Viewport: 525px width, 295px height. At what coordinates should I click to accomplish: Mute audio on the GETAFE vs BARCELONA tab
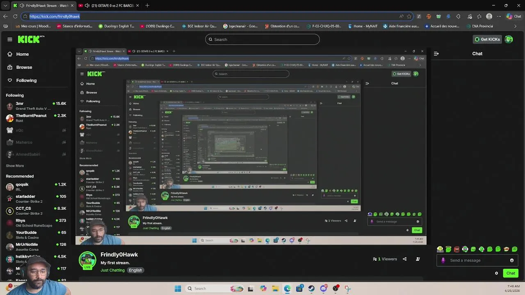coord(87,6)
